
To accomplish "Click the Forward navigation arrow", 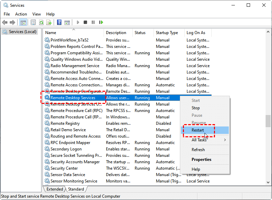I will click(12, 22).
